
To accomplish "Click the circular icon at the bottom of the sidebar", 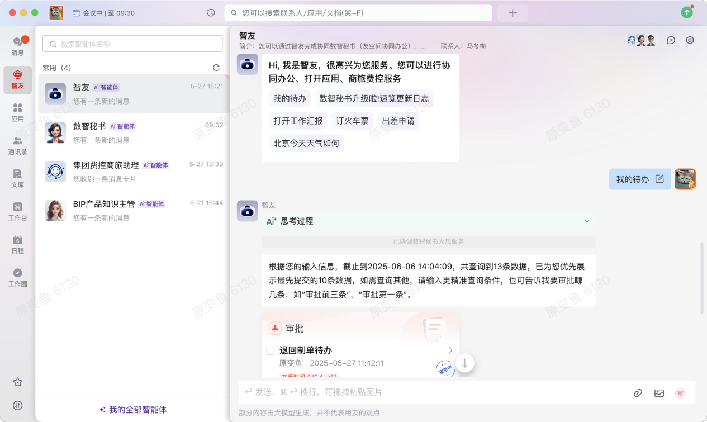I will [18, 405].
